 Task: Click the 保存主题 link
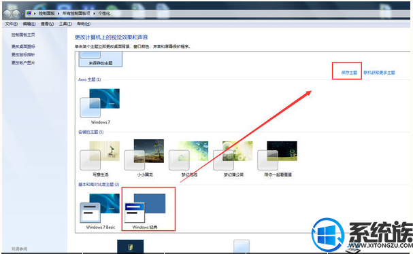[x=349, y=73]
